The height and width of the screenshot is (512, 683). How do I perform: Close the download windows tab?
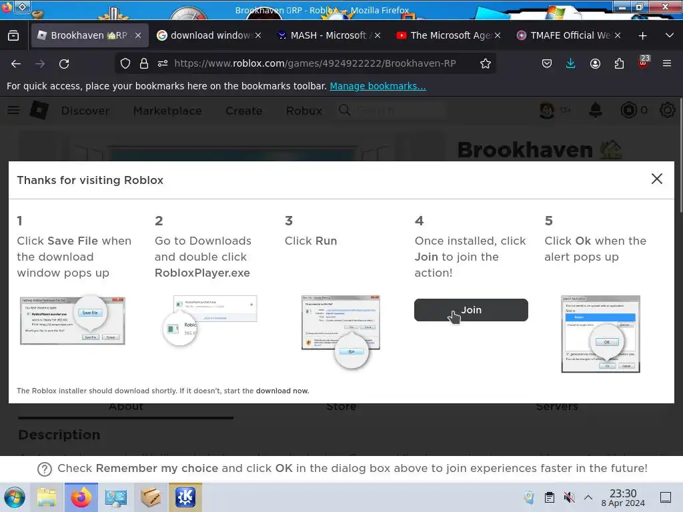(258, 36)
